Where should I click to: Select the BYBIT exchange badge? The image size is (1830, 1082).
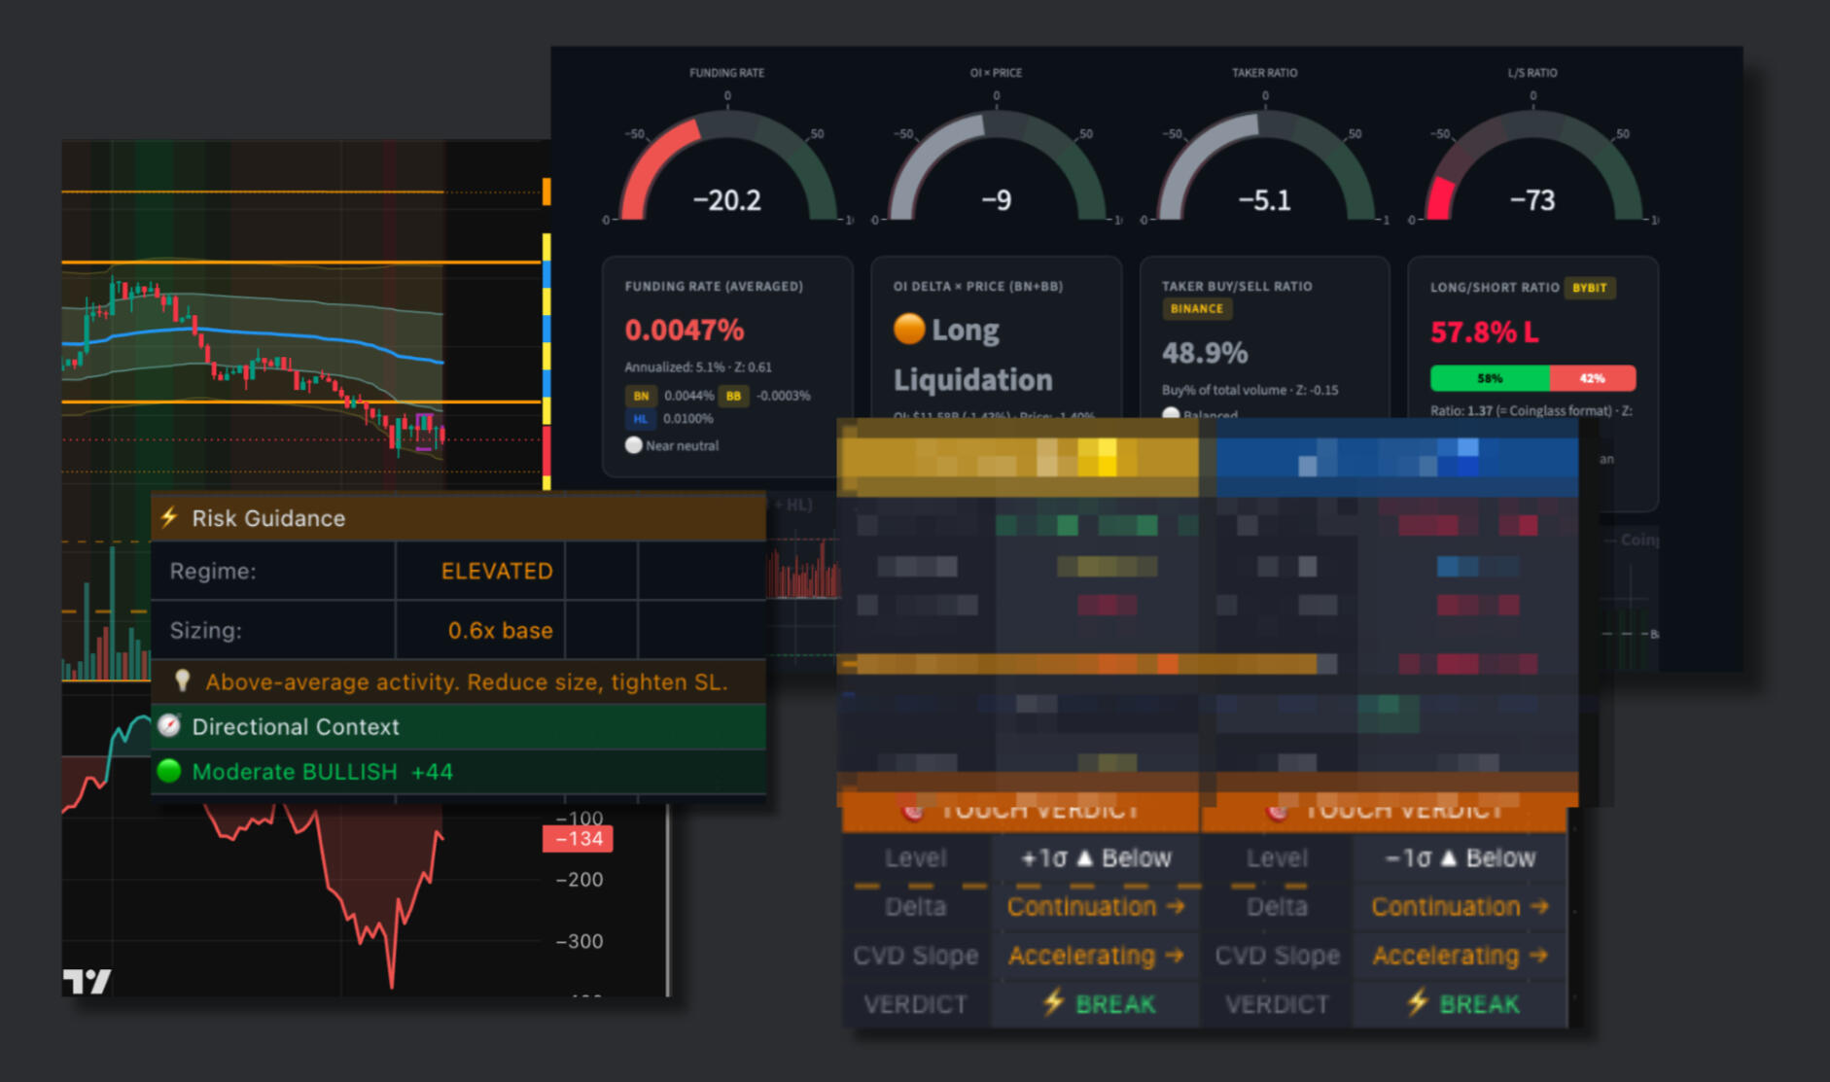(1590, 288)
